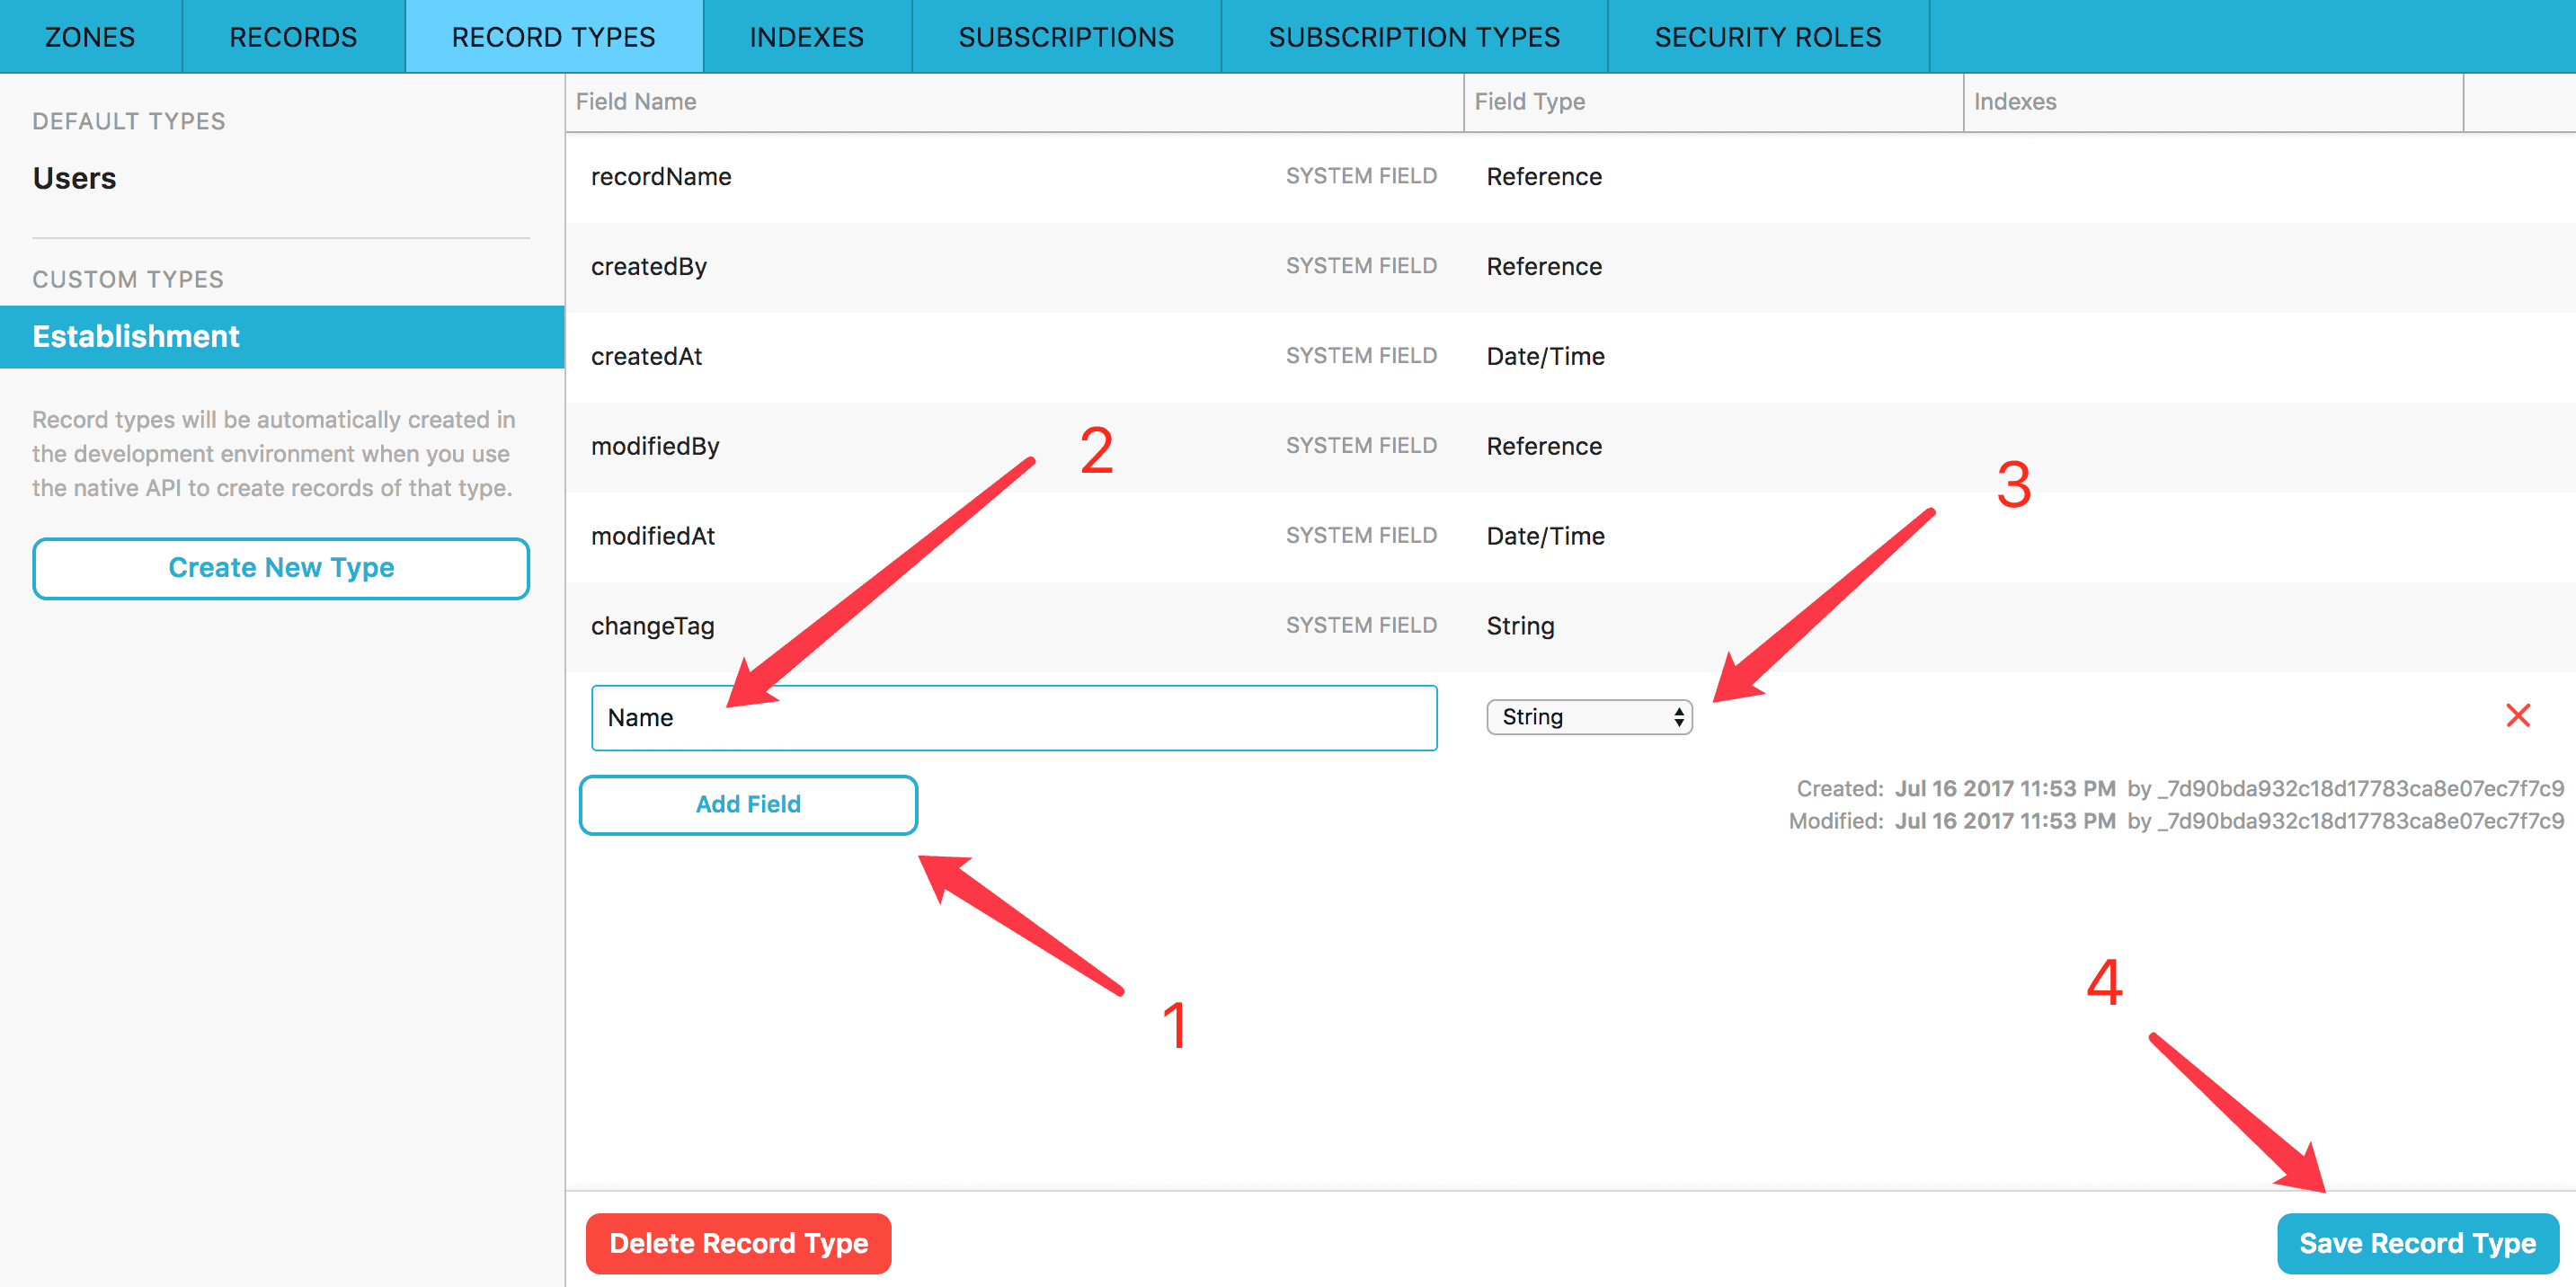
Task: Open the String field type dropdown
Action: 1588,717
